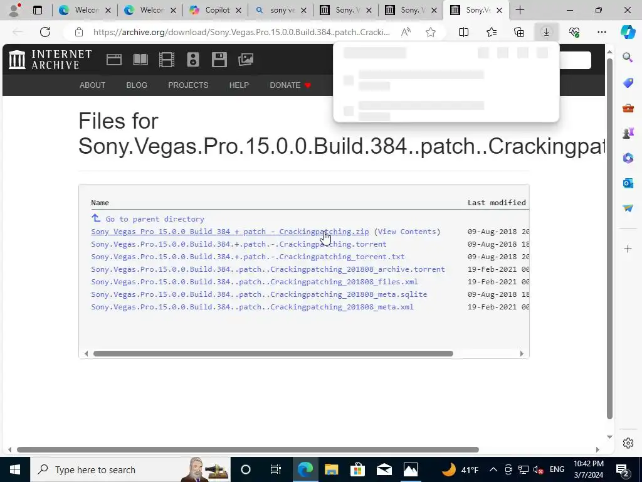The width and height of the screenshot is (642, 482).
Task: Open the PROJECTS menu item
Action: [188, 85]
